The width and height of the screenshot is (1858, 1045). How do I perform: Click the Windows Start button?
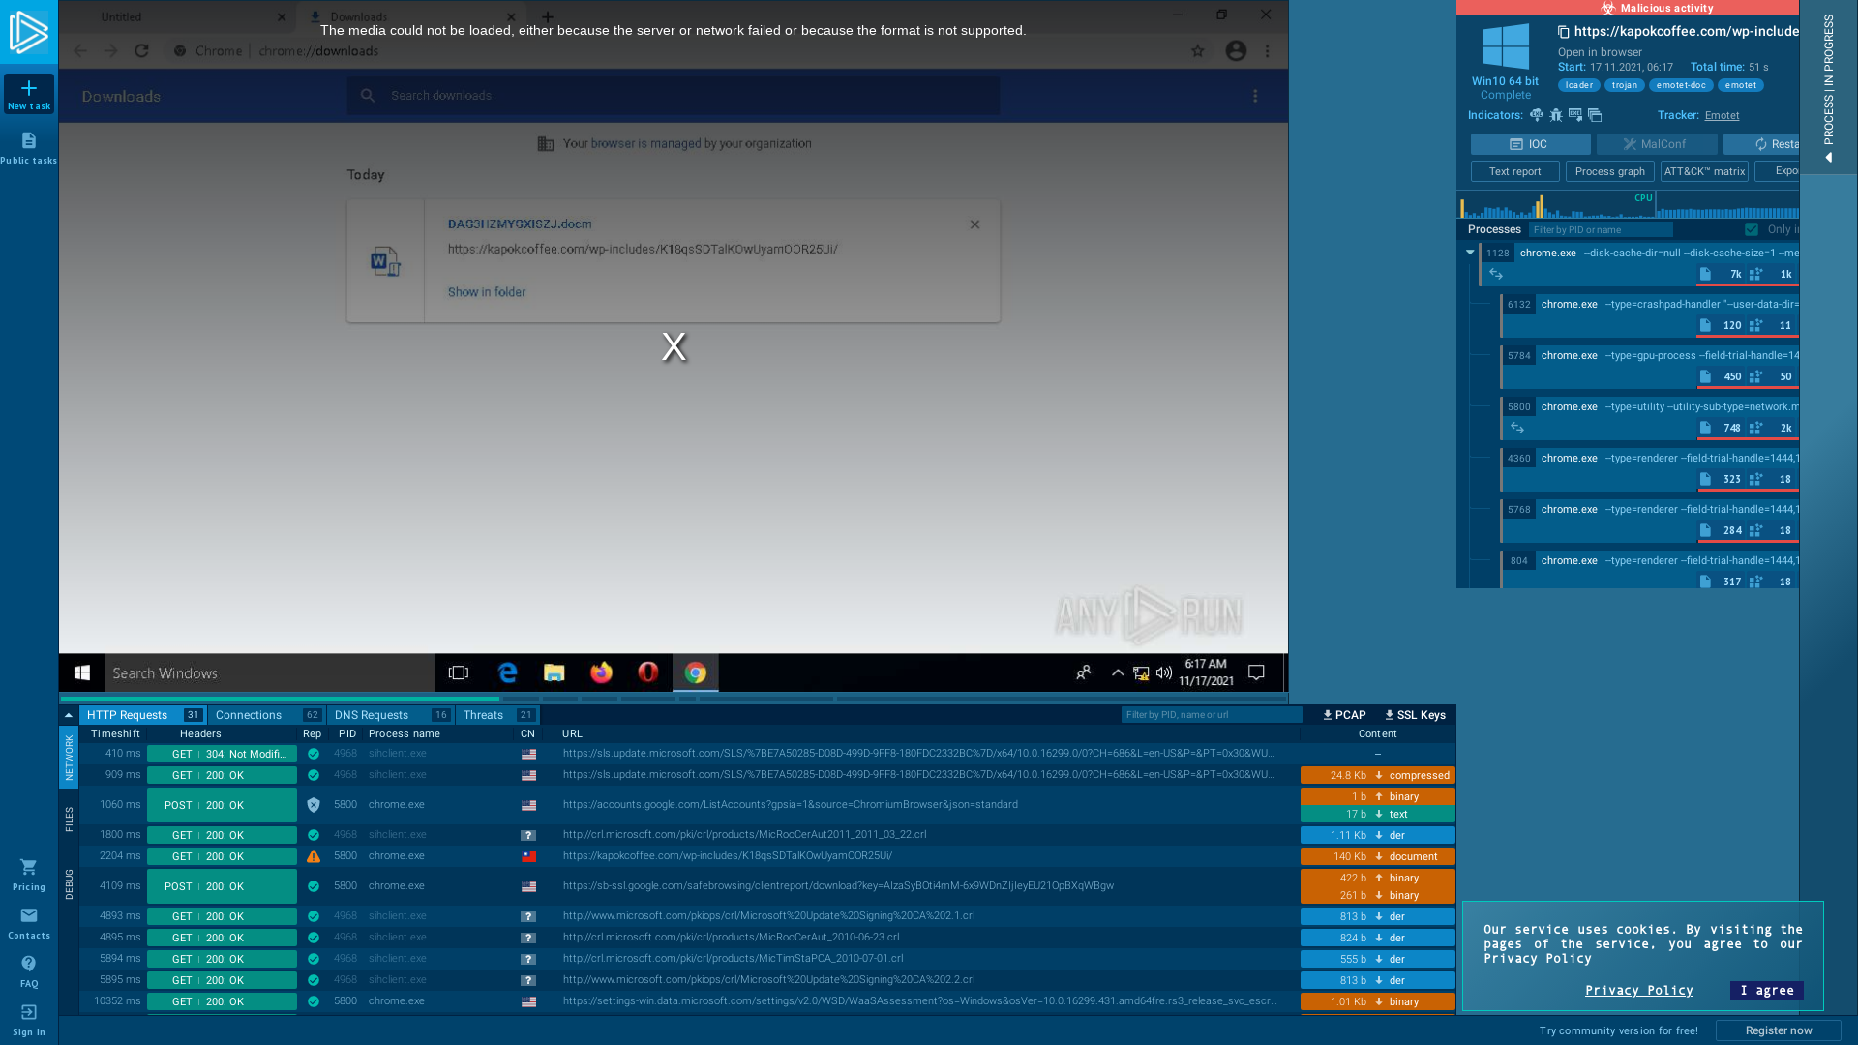[x=82, y=672]
